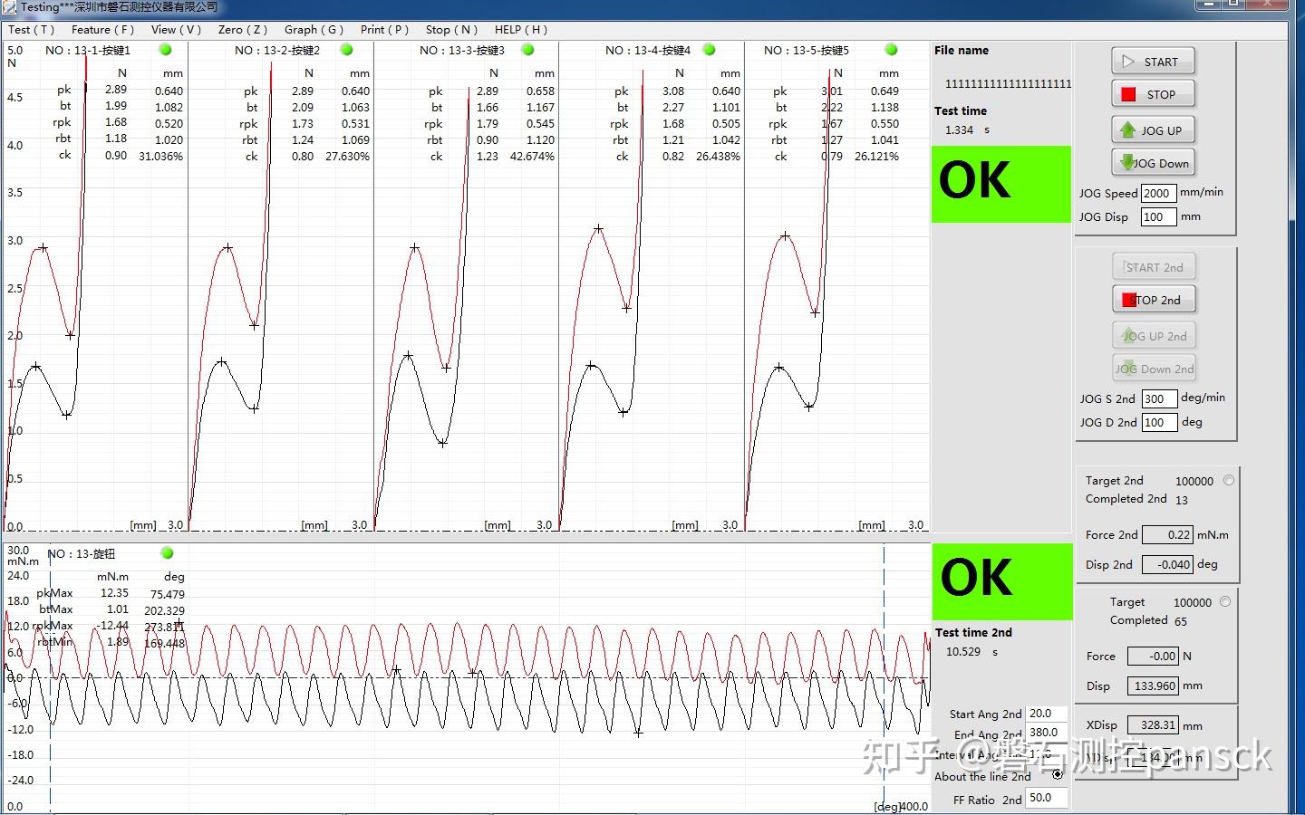Open the Graph (G) menu
The width and height of the screenshot is (1305, 815).
pyautogui.click(x=314, y=29)
